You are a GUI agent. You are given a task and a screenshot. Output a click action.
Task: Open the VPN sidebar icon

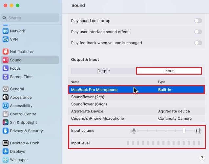point(5,39)
